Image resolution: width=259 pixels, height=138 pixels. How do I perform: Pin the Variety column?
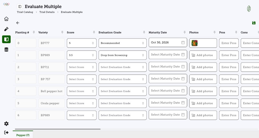[62, 32]
